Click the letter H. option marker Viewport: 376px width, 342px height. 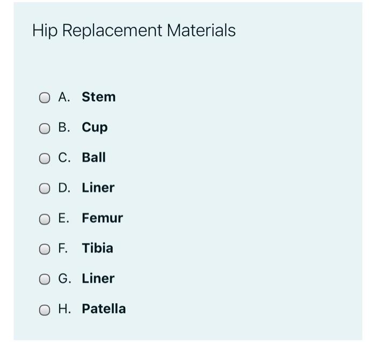(64, 309)
